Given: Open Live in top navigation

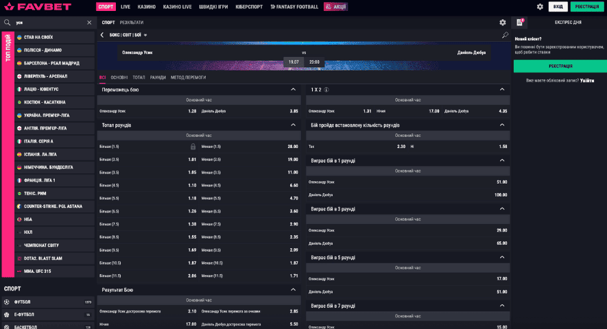Looking at the screenshot, I should pyautogui.click(x=126, y=7).
